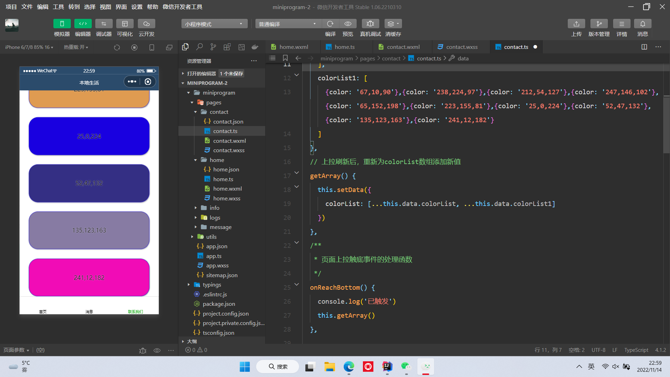Switch to the contact.wxml tab
The height and width of the screenshot is (377, 670).
pyautogui.click(x=403, y=47)
